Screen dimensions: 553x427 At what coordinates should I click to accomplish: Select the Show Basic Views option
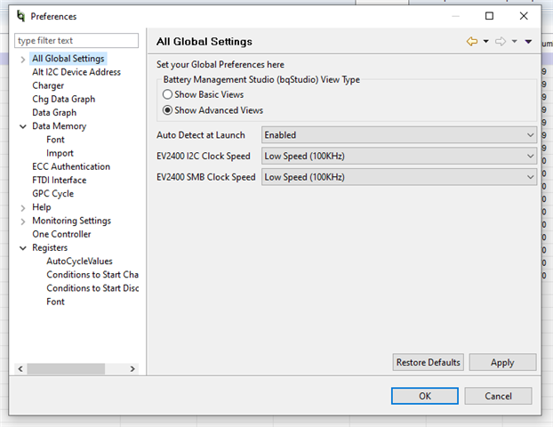167,94
